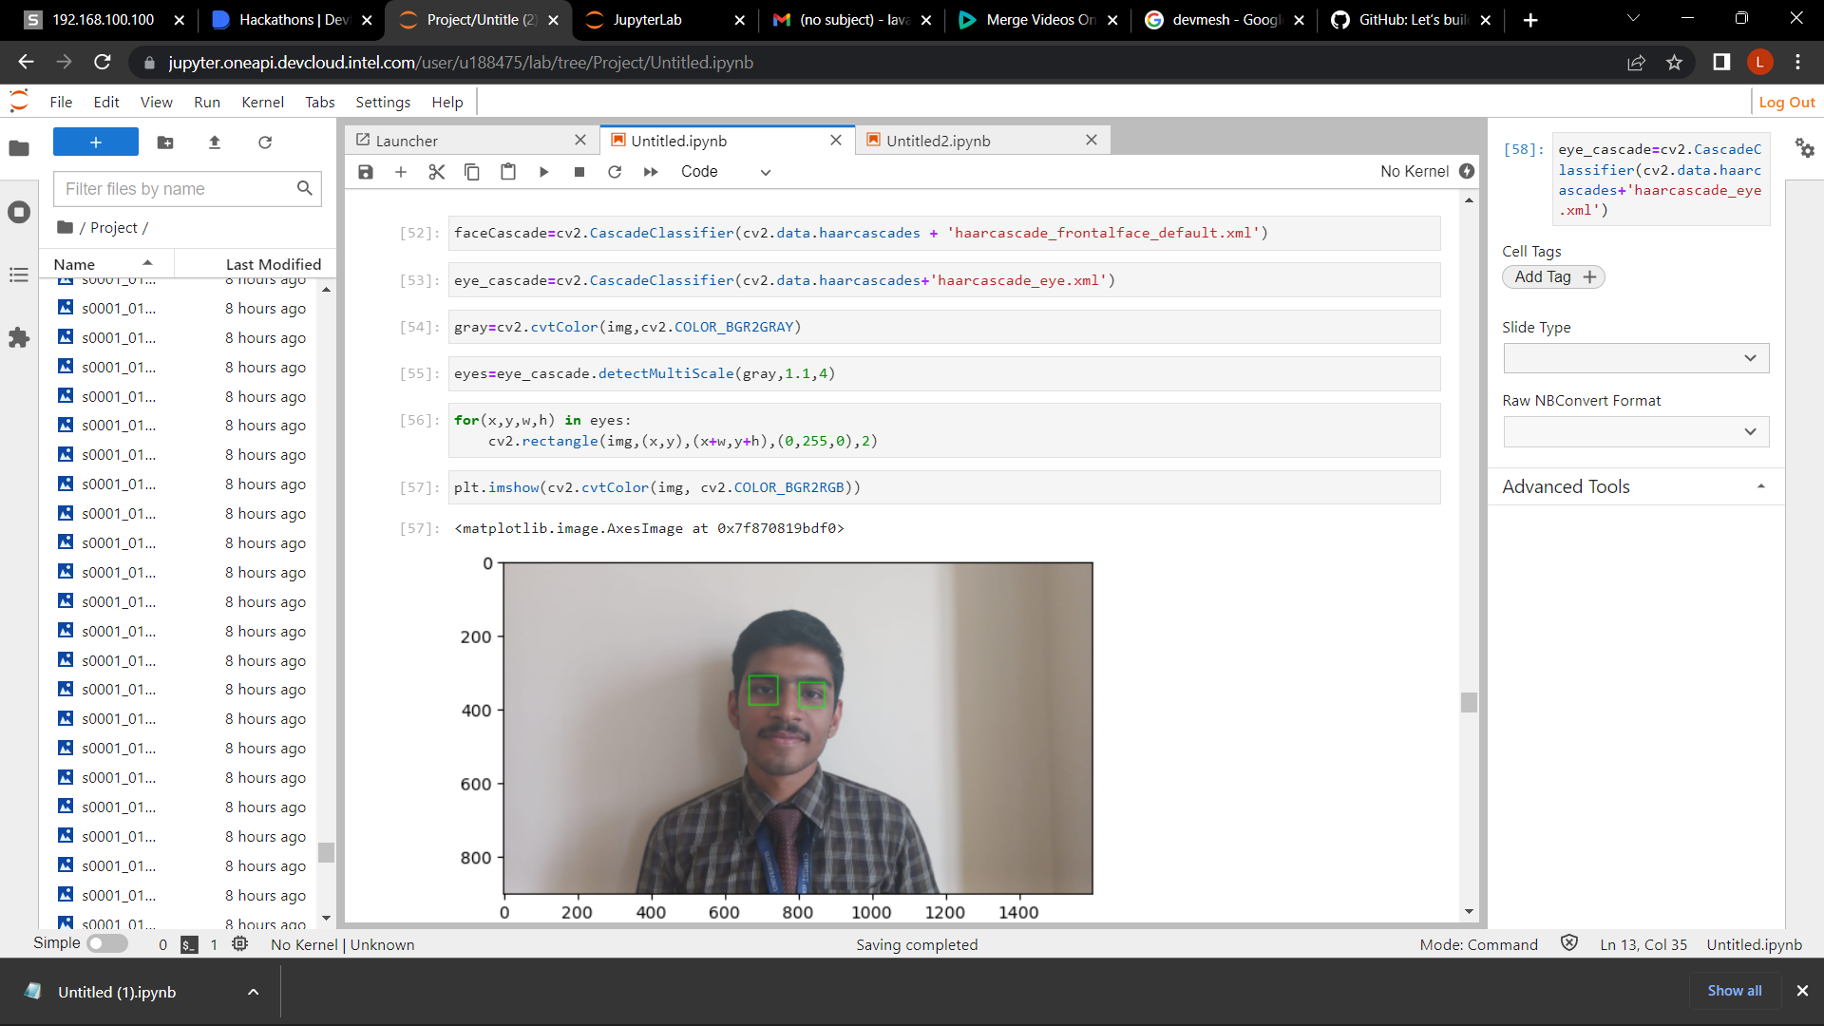
Task: Expand the Untitled (1).ipynb download options
Action: click(253, 992)
